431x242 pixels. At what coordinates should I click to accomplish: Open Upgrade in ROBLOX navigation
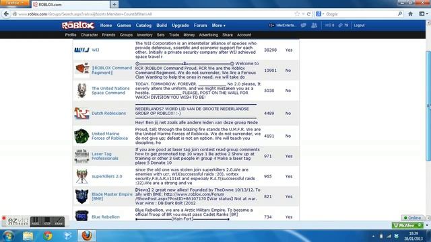pos(180,26)
